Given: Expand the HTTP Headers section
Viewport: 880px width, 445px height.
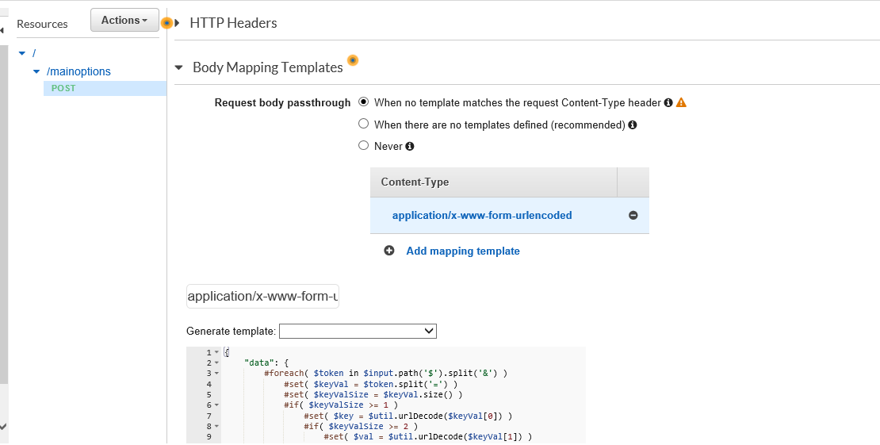Looking at the screenshot, I should coord(178,23).
